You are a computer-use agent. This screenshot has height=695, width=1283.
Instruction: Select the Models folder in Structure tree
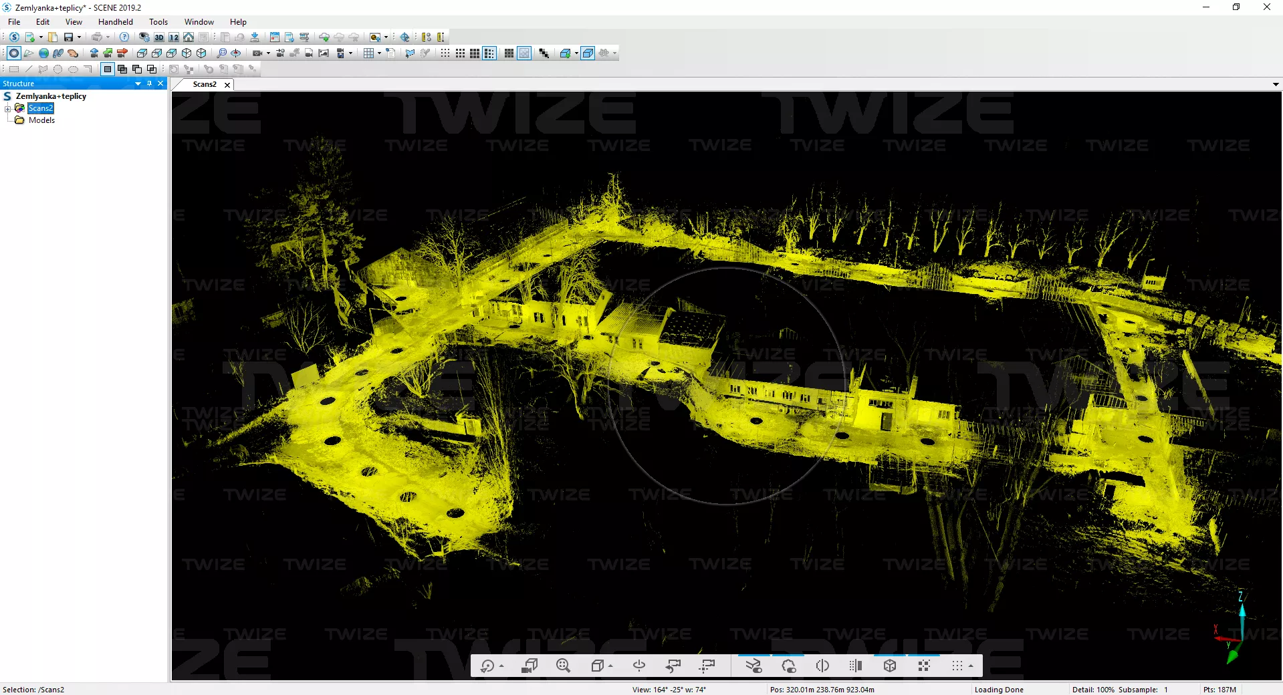pos(41,120)
